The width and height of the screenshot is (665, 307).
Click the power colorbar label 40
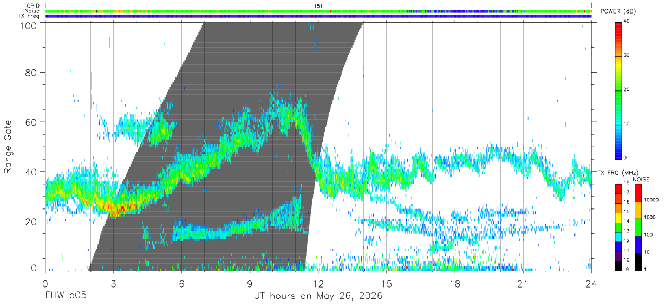627,22
